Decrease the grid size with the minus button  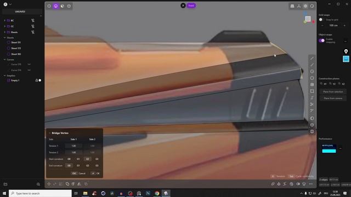tap(322, 26)
